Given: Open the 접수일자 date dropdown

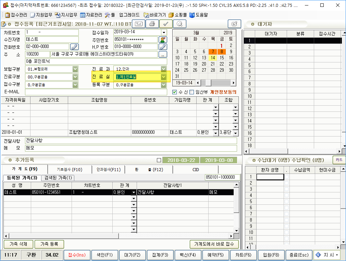Looking at the screenshot, I should point(164,32).
